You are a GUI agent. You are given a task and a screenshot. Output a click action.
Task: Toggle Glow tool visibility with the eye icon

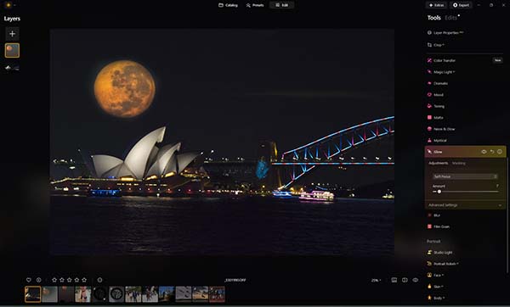(484, 152)
